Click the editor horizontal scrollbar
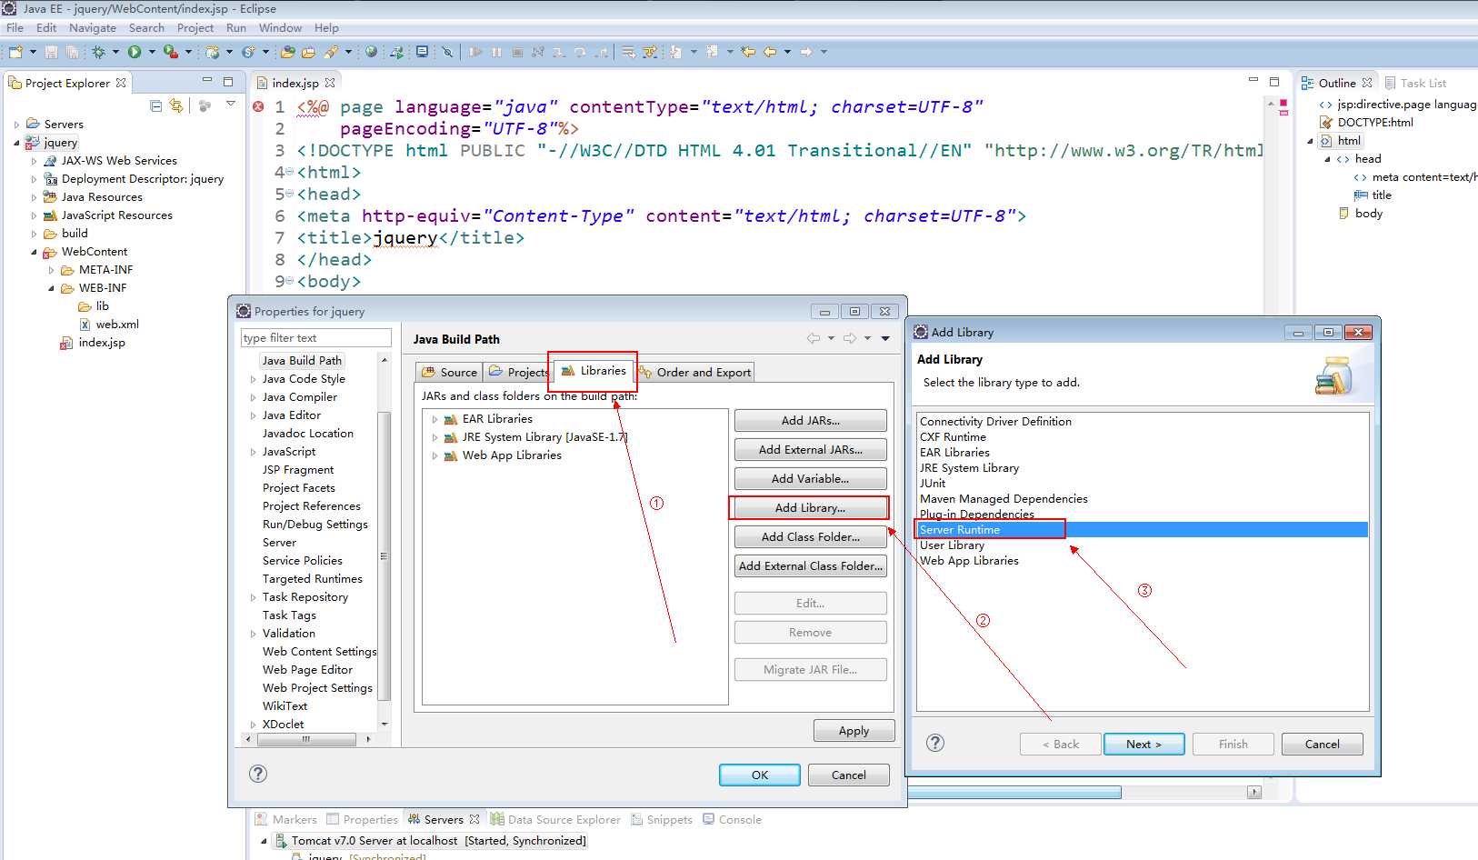Viewport: 1478px width, 860px height. pos(1014,792)
